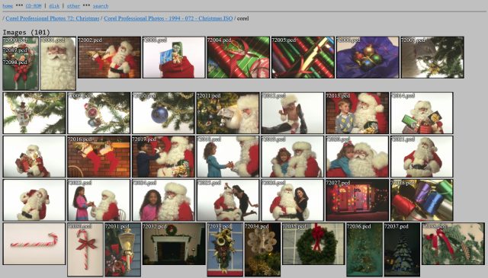Open thumbnail 72037.pcd snowy night tree
The height and width of the screenshot is (278, 488).
[402, 249]
